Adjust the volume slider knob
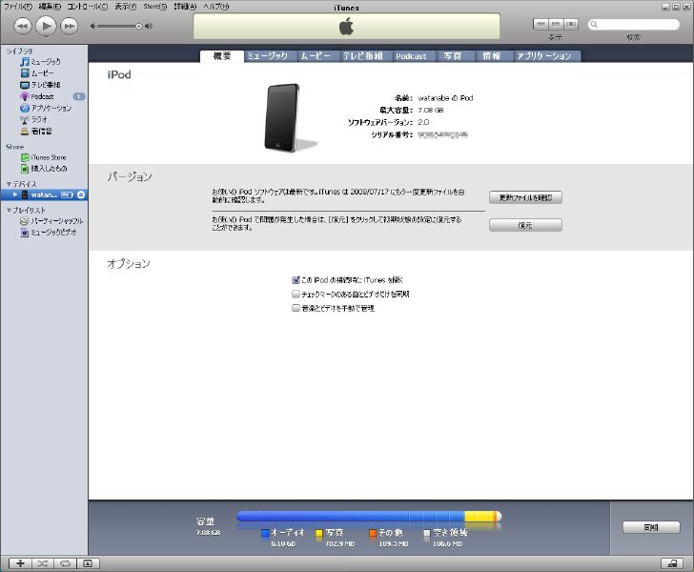This screenshot has width=694, height=572. point(139,26)
